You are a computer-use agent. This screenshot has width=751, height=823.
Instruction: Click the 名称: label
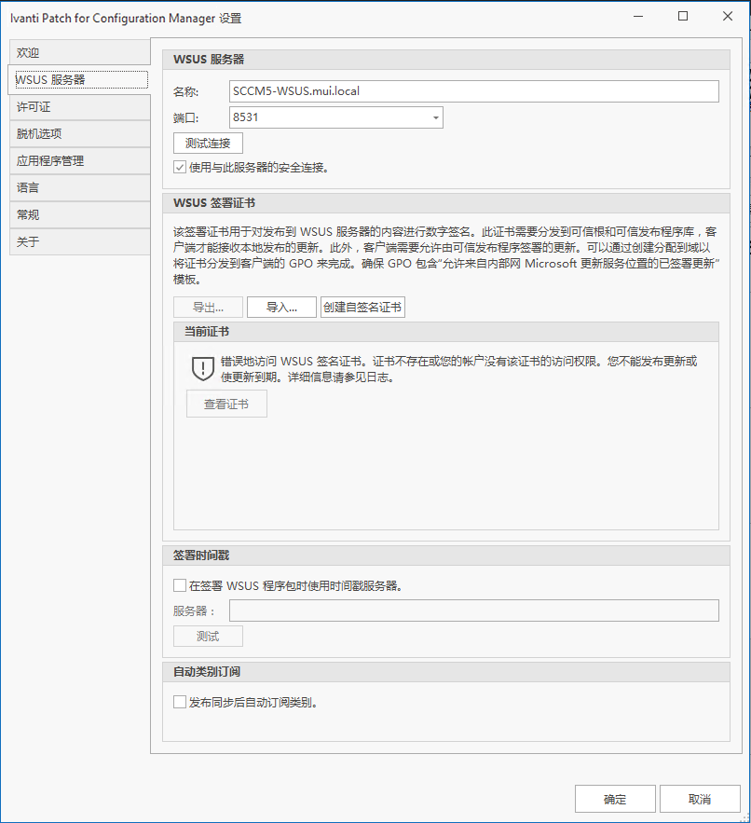point(185,92)
